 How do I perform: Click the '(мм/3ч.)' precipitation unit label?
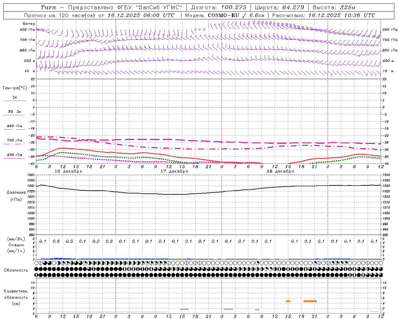tap(16, 239)
